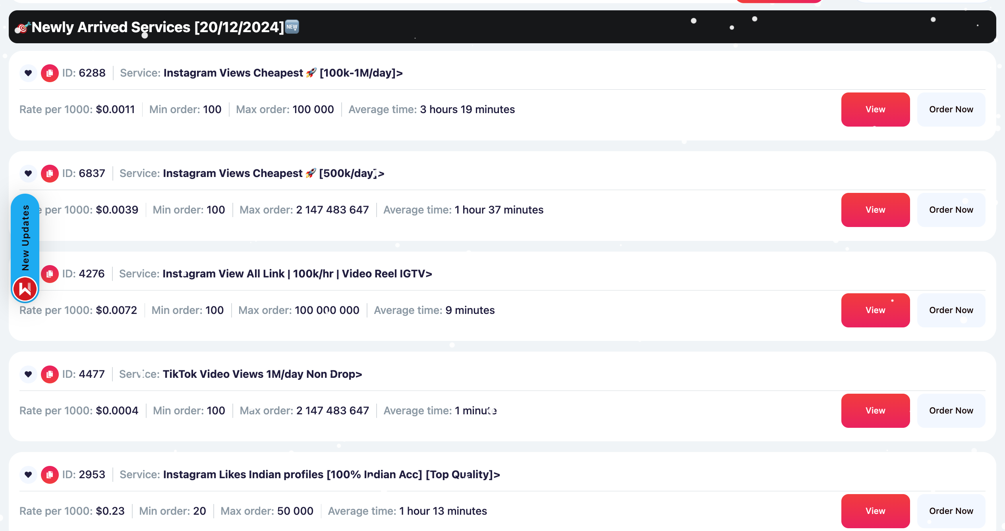Copy service ID 2953 with red copy icon
The image size is (1005, 531).
[x=50, y=475]
